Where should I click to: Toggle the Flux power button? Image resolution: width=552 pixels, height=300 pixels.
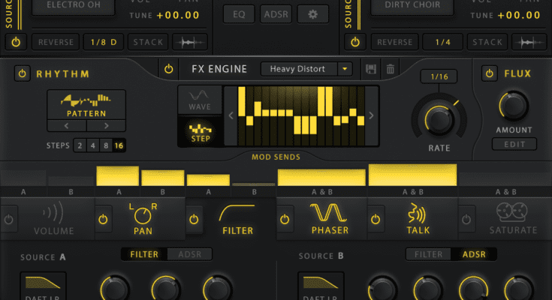(x=490, y=73)
